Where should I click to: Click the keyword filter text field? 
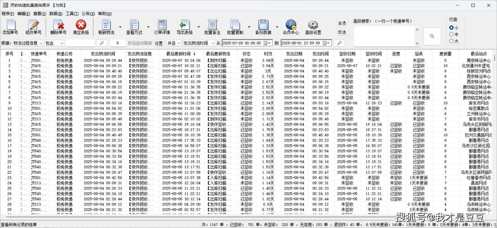coord(80,43)
